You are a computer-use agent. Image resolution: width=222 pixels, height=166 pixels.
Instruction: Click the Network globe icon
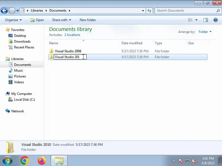pos(8,111)
